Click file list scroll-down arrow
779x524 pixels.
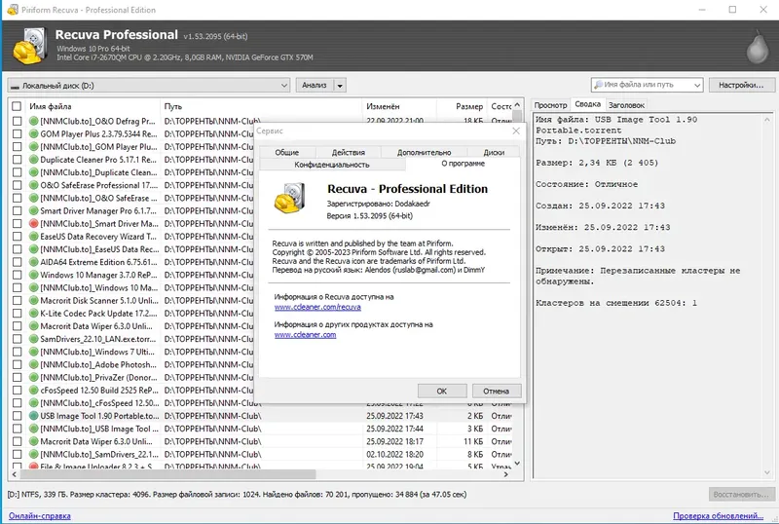[x=517, y=464]
